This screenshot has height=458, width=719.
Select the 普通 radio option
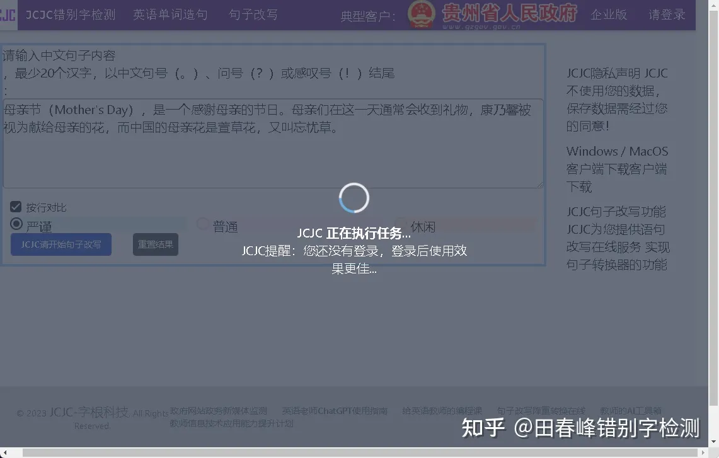coord(203,224)
